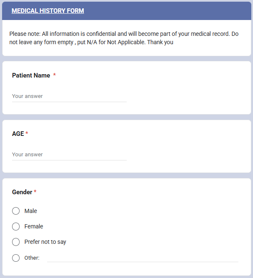Click the MEDICAL HISTORY FORM title link
The height and width of the screenshot is (278, 253).
coord(48,11)
